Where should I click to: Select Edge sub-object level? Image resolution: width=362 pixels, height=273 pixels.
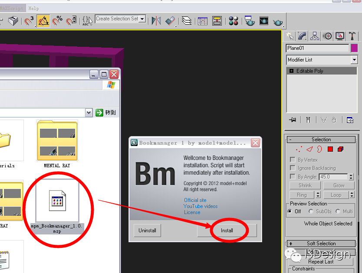pyautogui.click(x=309, y=149)
